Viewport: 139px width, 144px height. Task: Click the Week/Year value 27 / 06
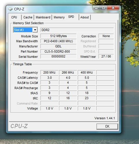click(x=106, y=56)
